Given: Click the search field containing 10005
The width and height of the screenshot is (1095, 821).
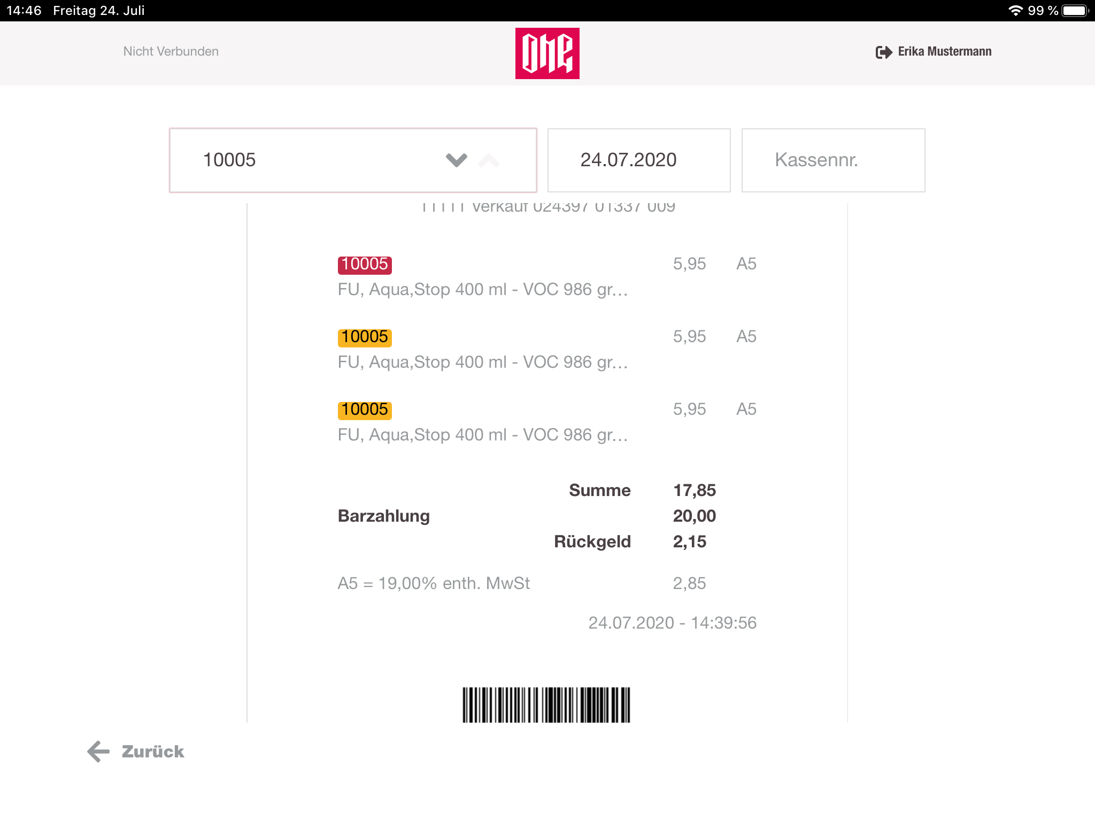Looking at the screenshot, I should 353,160.
